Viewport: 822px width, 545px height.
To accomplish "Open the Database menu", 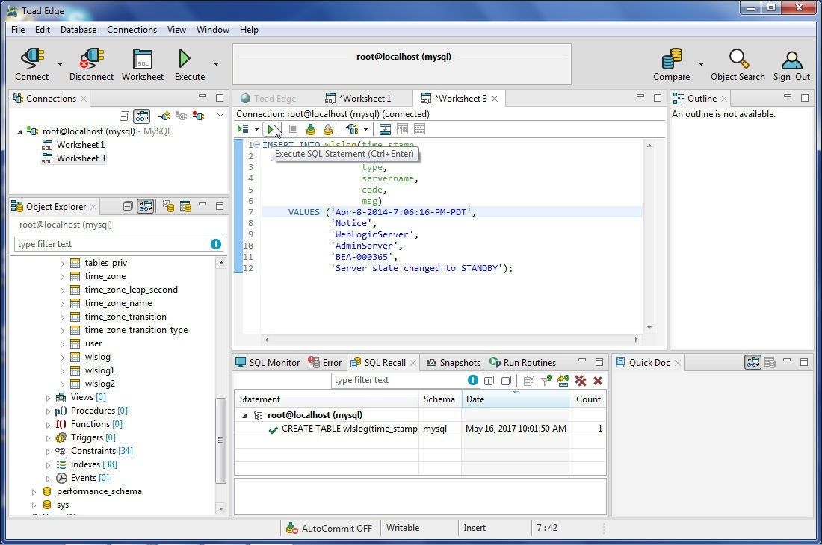I will point(78,30).
